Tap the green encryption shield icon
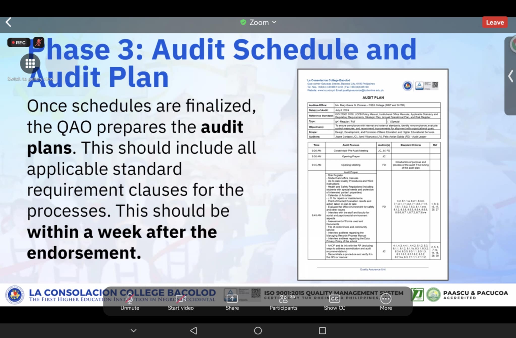516x338 pixels. (243, 22)
